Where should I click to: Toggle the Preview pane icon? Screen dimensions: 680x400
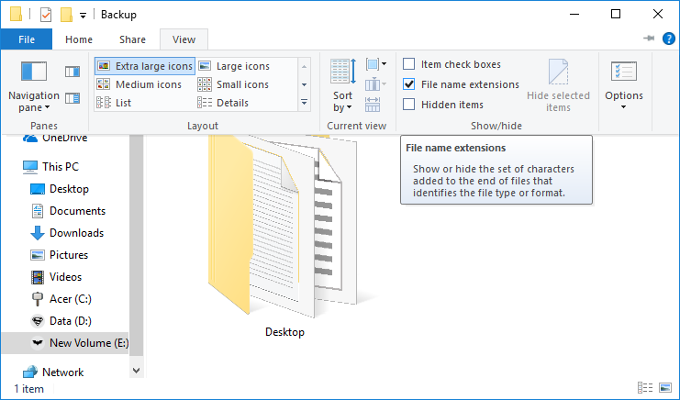click(72, 72)
